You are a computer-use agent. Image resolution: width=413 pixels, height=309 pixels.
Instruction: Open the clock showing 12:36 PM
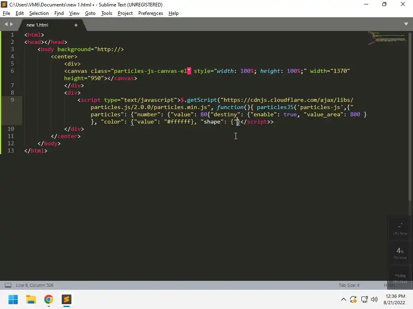click(394, 299)
